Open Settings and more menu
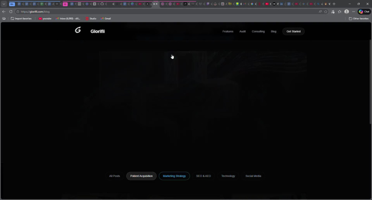 pyautogui.click(x=353, y=12)
